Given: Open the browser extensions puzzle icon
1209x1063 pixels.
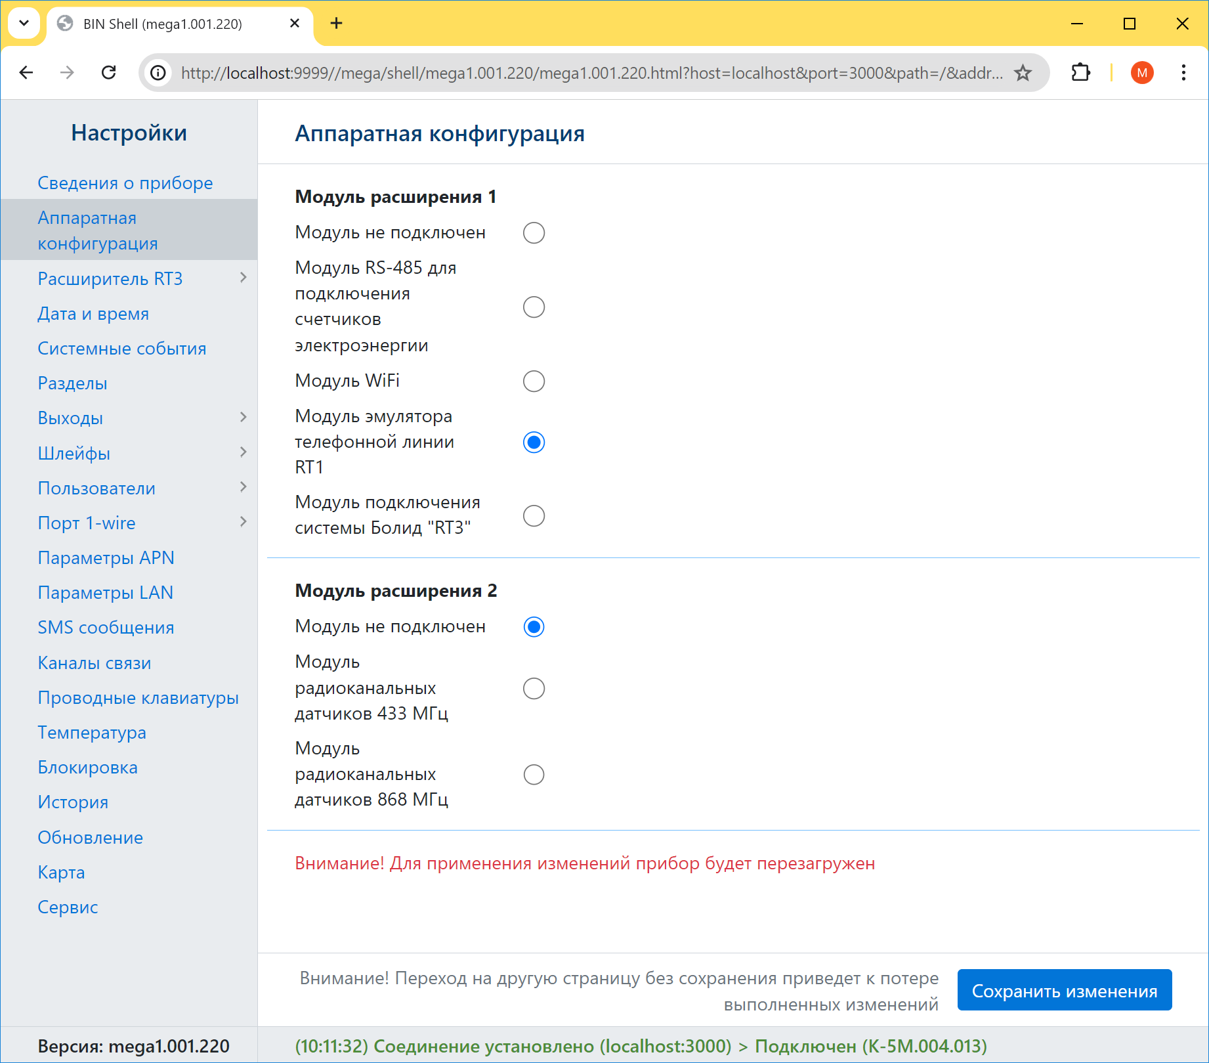Looking at the screenshot, I should [1080, 72].
